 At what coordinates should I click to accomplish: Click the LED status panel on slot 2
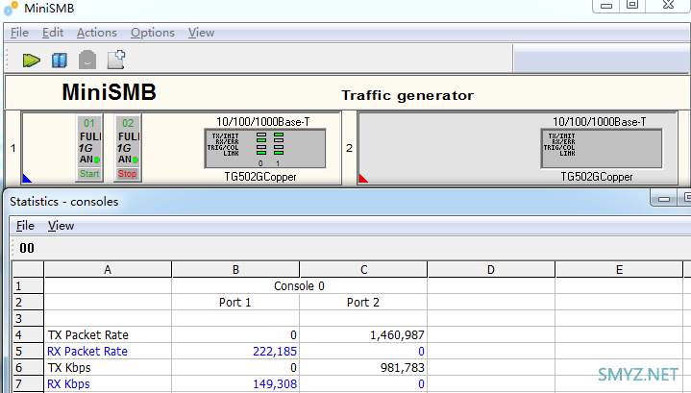pyautogui.click(x=602, y=149)
